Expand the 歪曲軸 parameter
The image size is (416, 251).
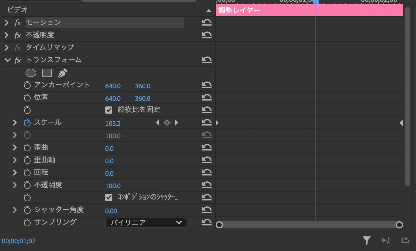click(x=15, y=160)
